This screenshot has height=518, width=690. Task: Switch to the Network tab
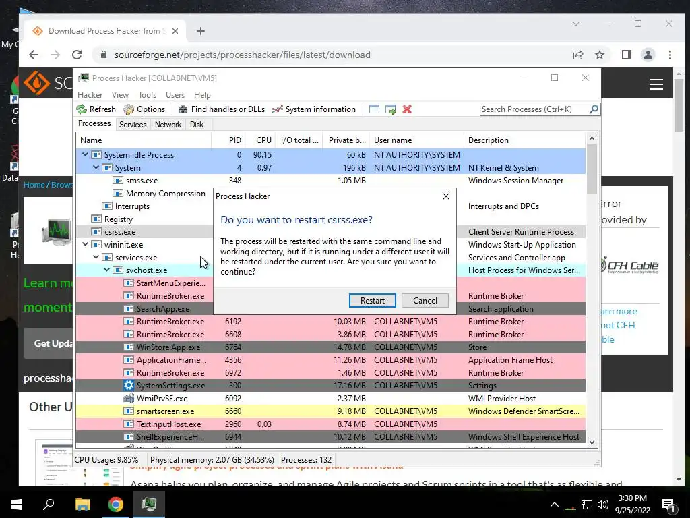click(168, 125)
